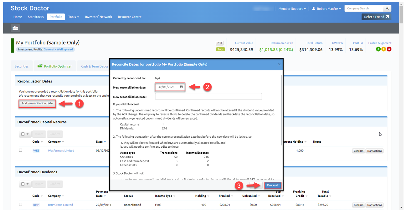Click the Portfolio Optimiser tab icon
The image size is (406, 214).
(x=40, y=66)
